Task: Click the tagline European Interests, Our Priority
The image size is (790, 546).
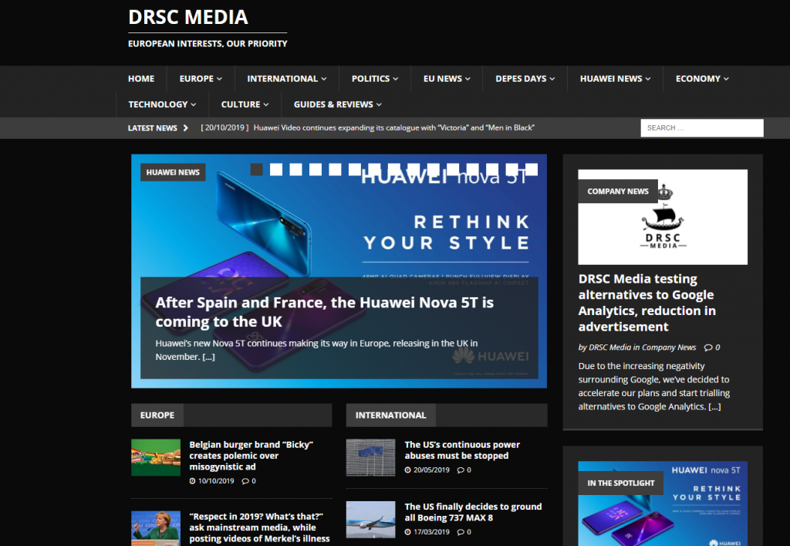Action: 208,44
